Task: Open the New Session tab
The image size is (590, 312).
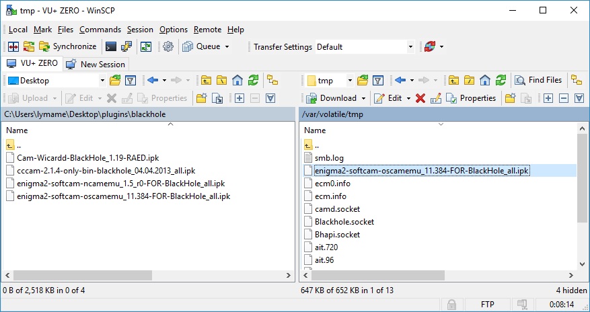Action: tap(96, 65)
